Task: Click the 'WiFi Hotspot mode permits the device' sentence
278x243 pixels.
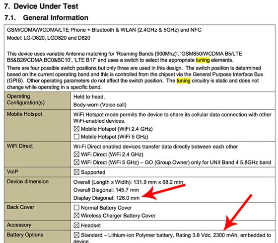Action: click(172, 118)
